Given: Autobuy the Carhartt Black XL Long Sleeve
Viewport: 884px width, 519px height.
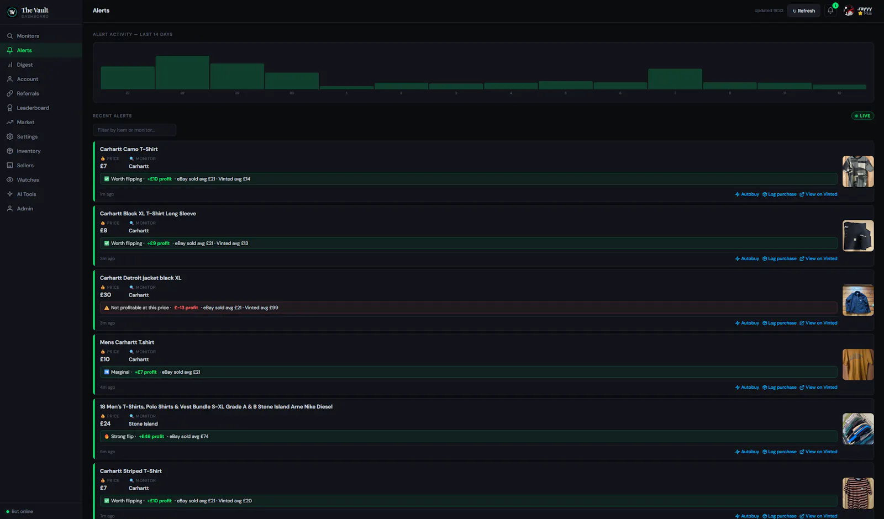Looking at the screenshot, I should [x=747, y=258].
